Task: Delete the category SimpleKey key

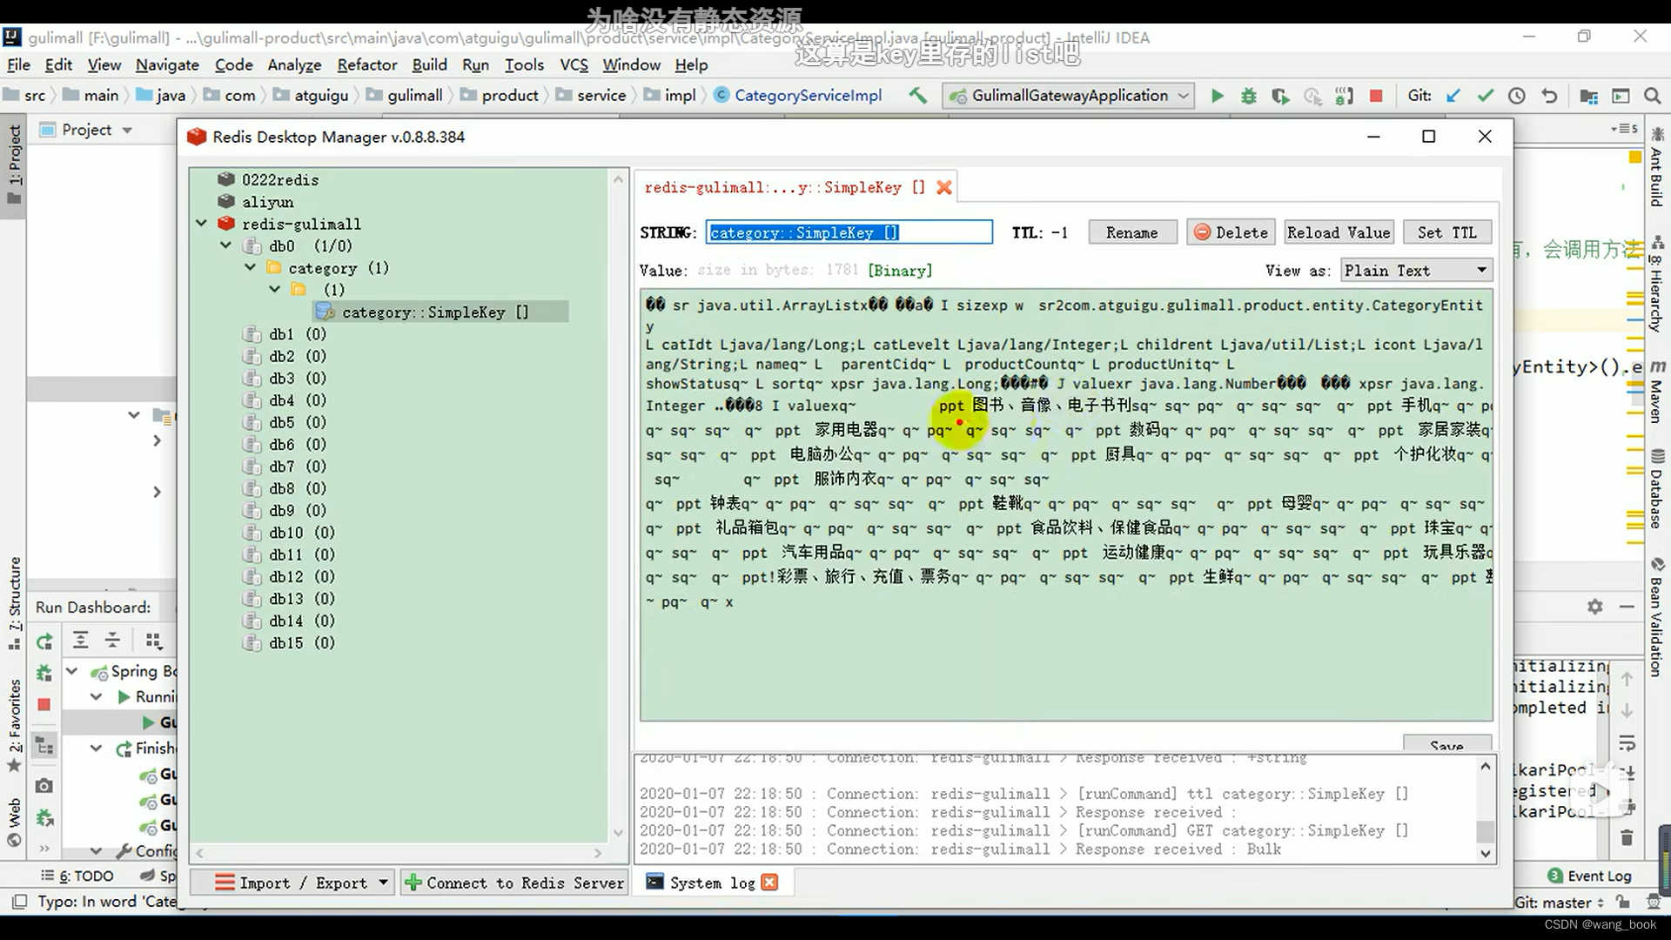Action: tap(1231, 232)
